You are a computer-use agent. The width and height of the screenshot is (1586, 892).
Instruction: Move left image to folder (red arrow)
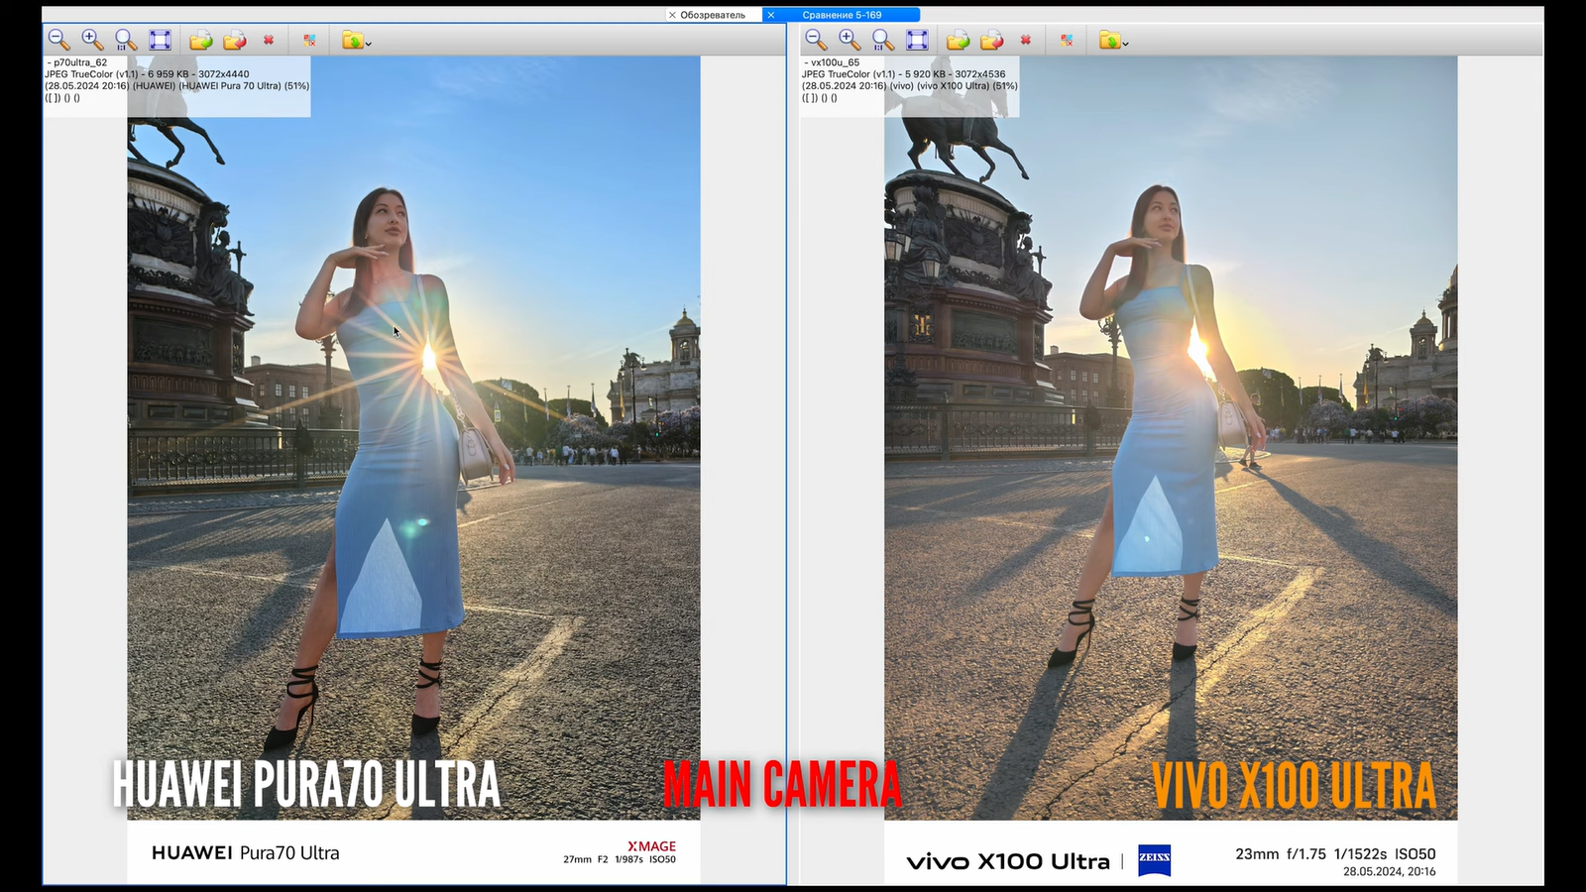tap(235, 40)
